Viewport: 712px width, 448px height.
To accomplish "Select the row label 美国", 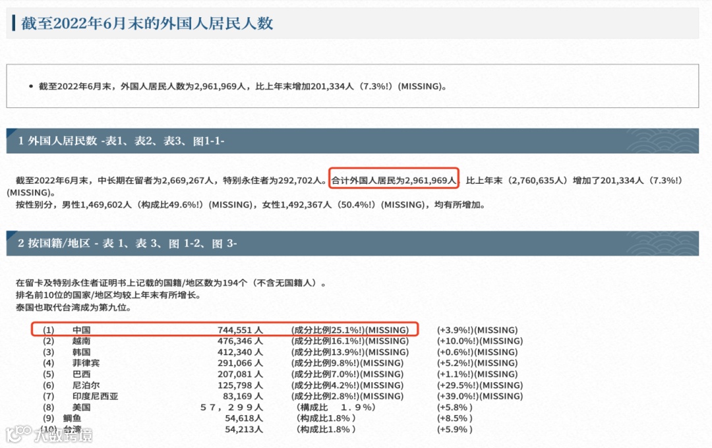I will click(x=81, y=407).
